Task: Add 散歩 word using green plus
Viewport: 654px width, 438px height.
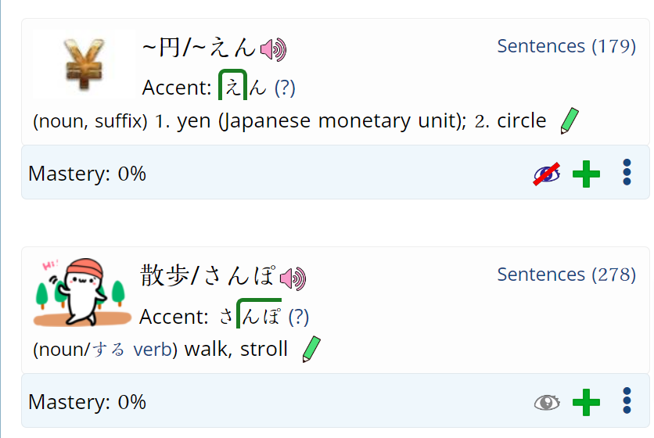Action: click(586, 402)
